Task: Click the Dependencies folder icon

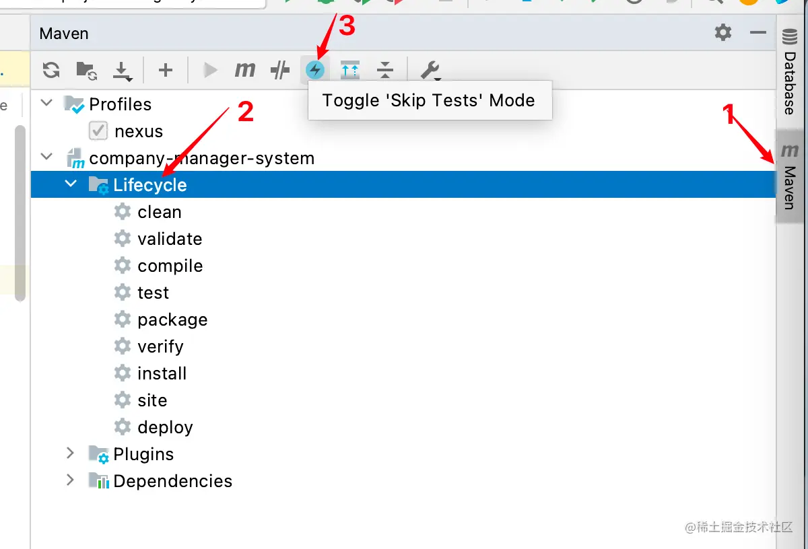Action: (x=99, y=480)
